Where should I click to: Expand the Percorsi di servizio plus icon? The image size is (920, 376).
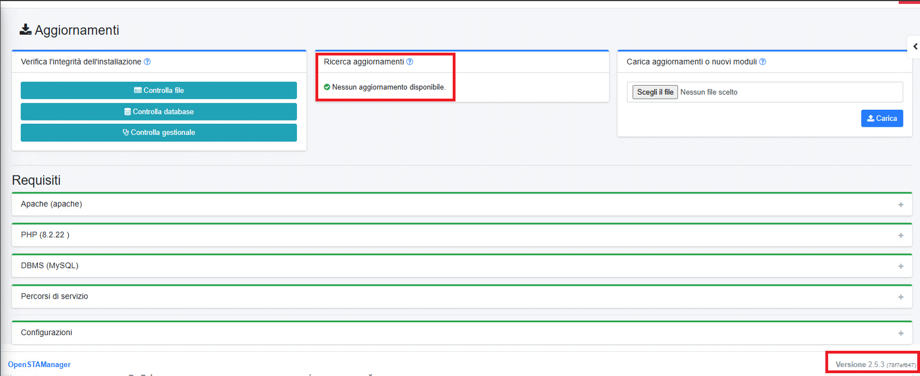click(x=901, y=297)
